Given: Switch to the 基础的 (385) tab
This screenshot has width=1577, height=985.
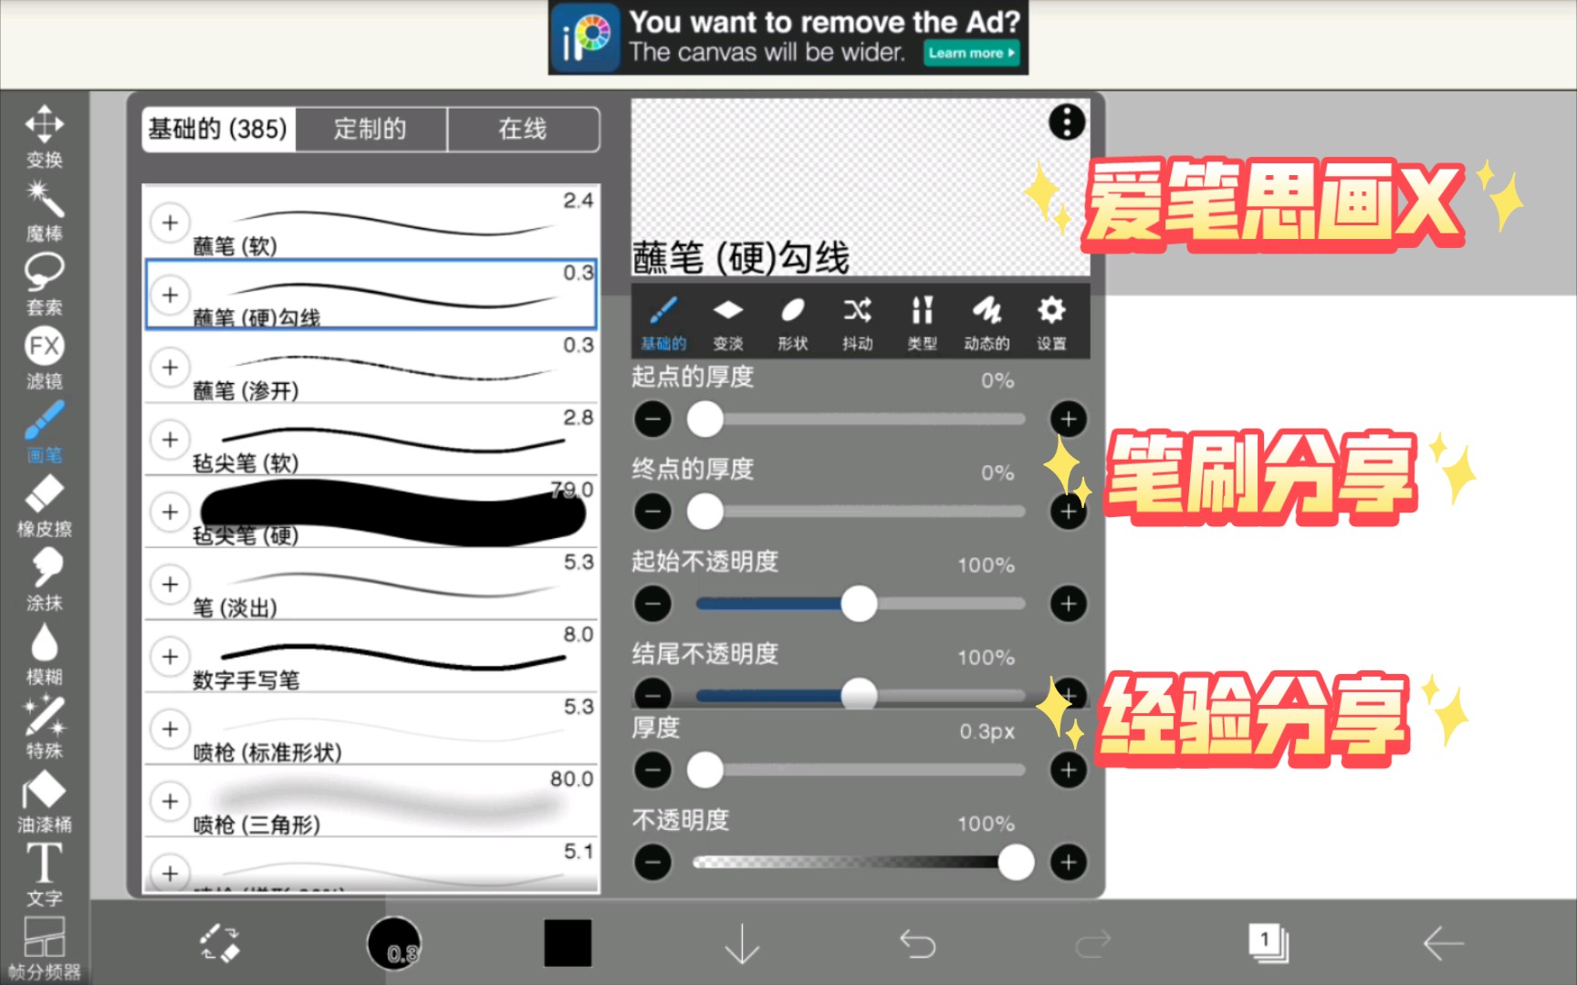Looking at the screenshot, I should pyautogui.click(x=219, y=129).
